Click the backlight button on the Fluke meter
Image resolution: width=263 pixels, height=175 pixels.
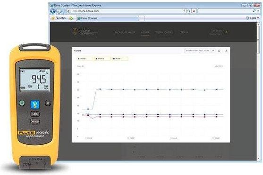[x=48, y=103]
